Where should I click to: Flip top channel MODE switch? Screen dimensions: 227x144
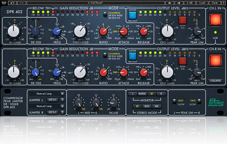click(105, 15)
